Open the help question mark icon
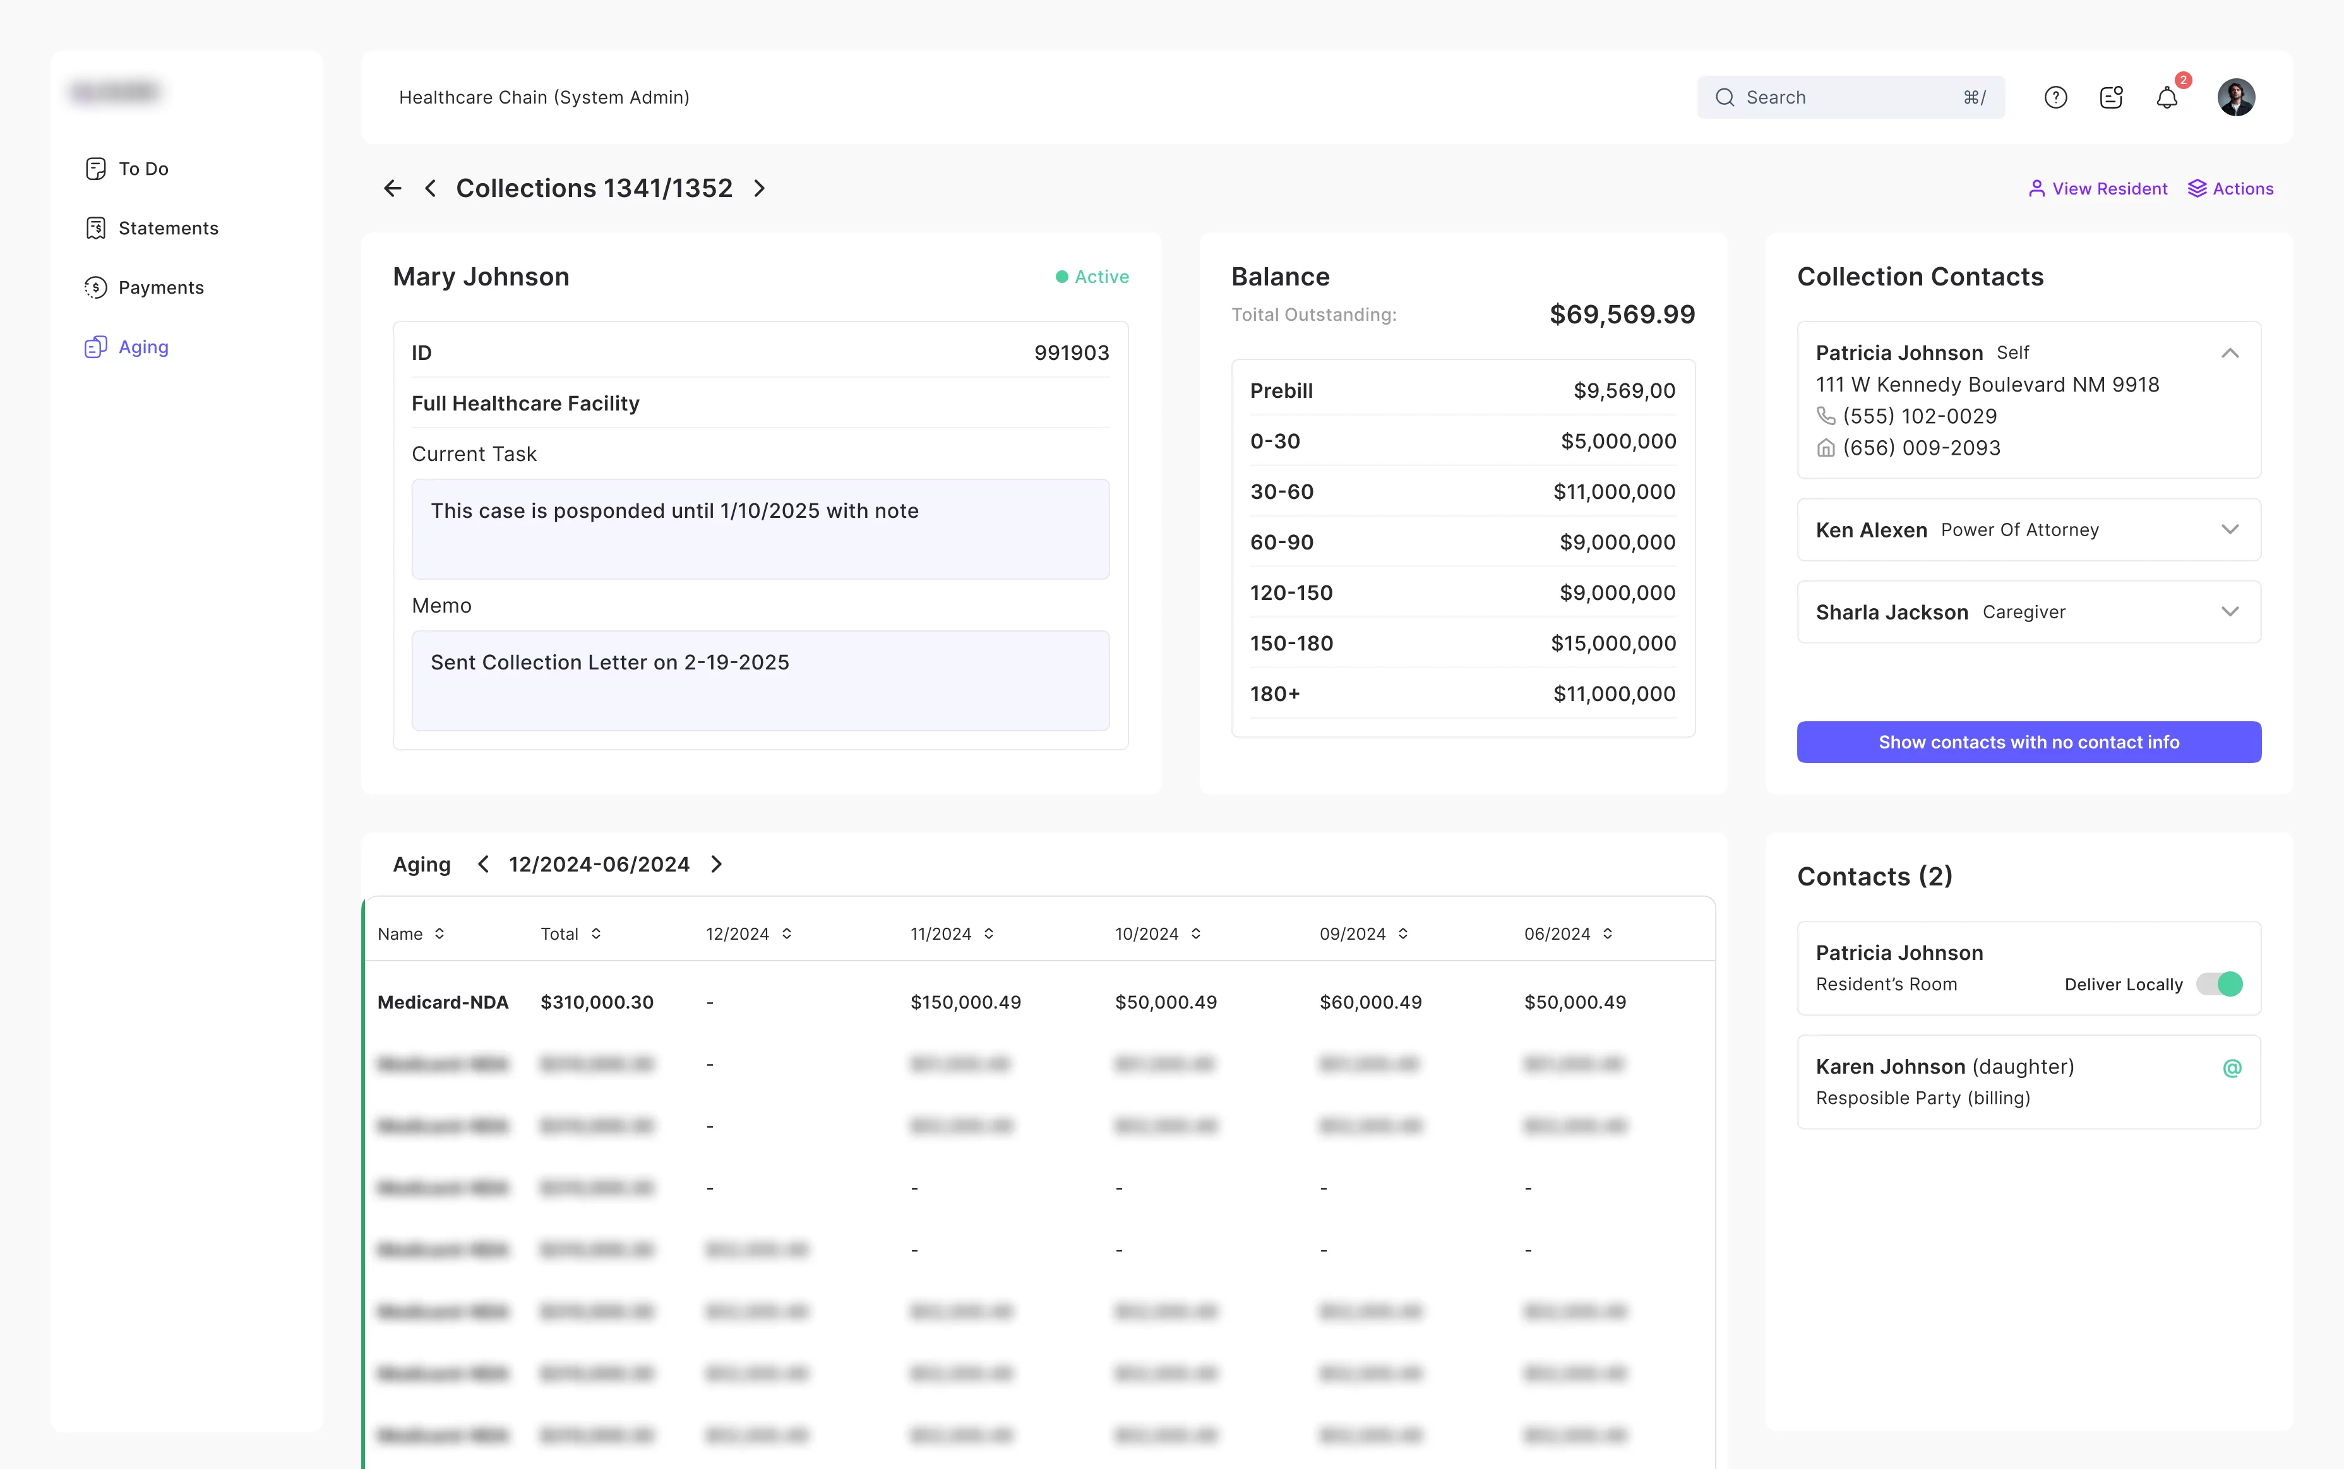Viewport: 2344px width, 1469px height. click(x=2055, y=97)
